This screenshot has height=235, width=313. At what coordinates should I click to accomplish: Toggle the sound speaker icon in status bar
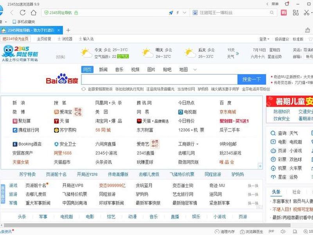283,231
